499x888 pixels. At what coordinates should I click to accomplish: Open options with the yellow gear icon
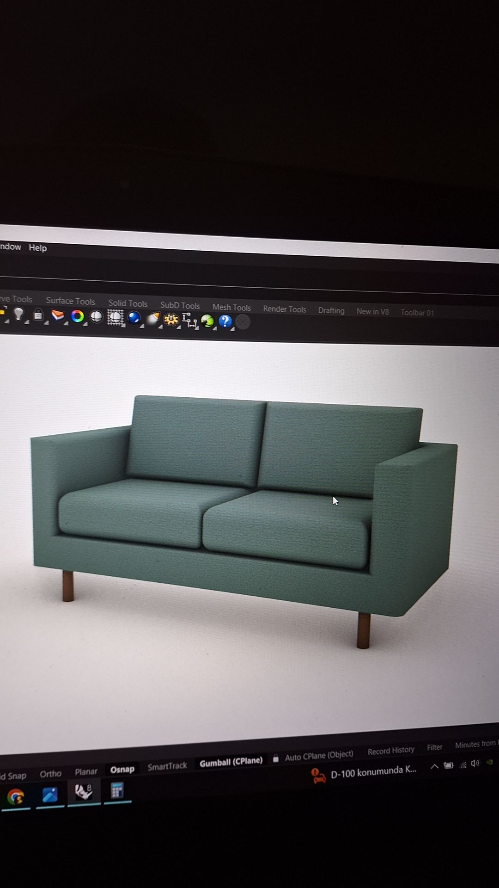coord(171,320)
